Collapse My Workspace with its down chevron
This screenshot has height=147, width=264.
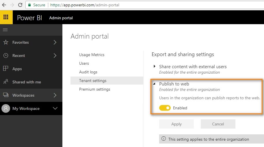[x=55, y=108]
